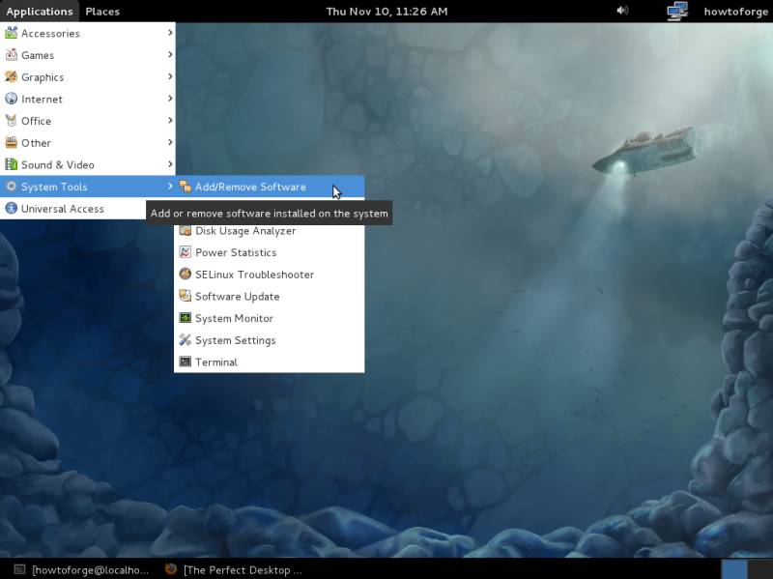Viewport: 773px width, 579px height.
Task: Open the Applications menu
Action: (40, 12)
